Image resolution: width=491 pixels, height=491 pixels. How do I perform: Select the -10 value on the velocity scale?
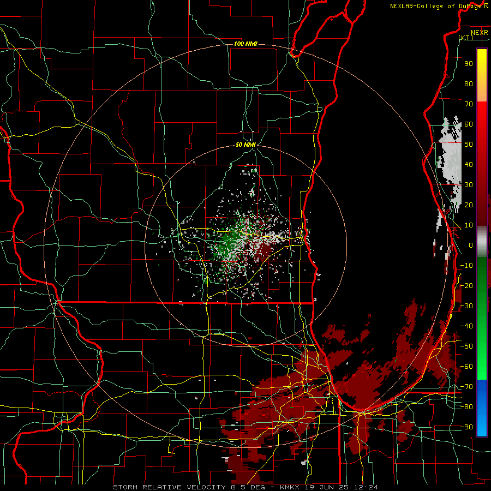466,266
